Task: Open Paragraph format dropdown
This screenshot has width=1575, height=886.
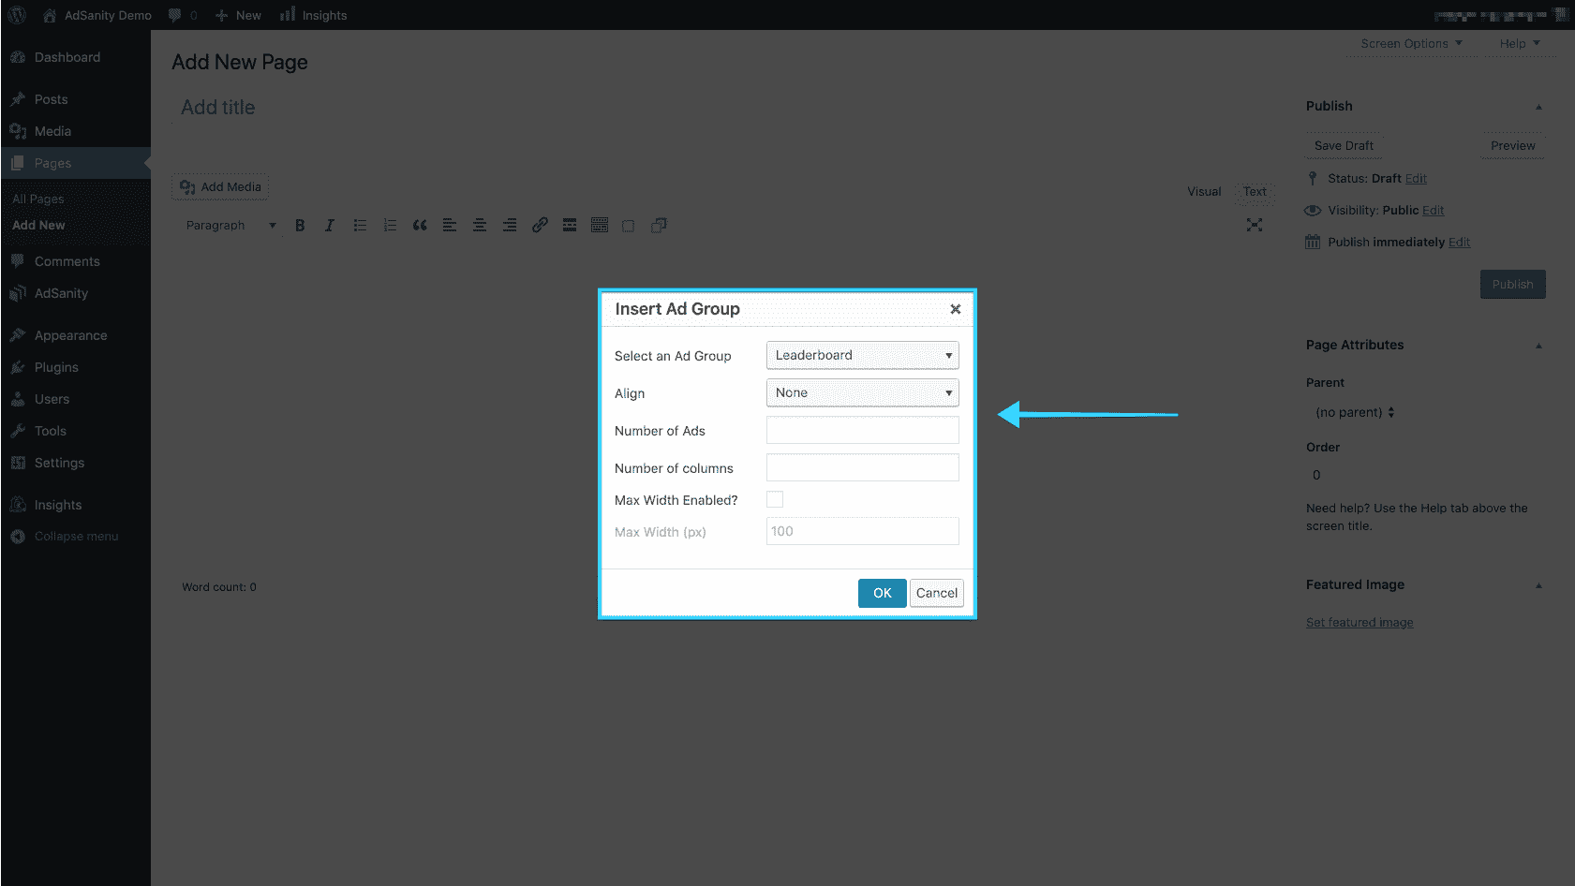Action: pyautogui.click(x=230, y=225)
